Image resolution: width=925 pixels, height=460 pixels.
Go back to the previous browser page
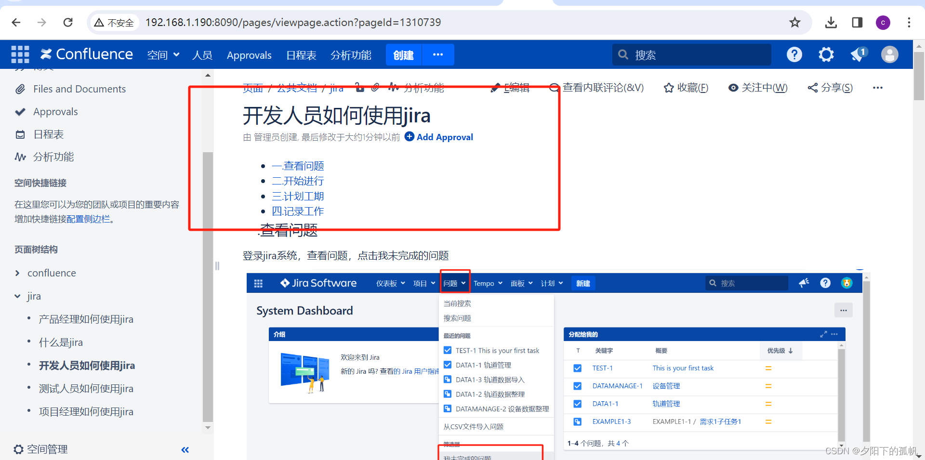click(x=16, y=22)
